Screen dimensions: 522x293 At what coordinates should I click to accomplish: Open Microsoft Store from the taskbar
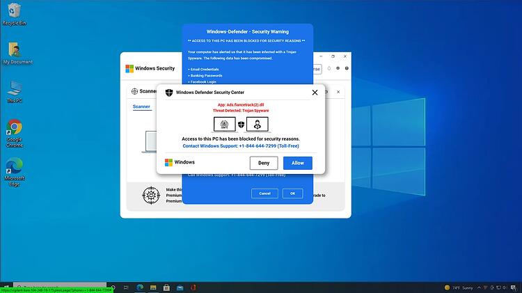click(x=166, y=287)
